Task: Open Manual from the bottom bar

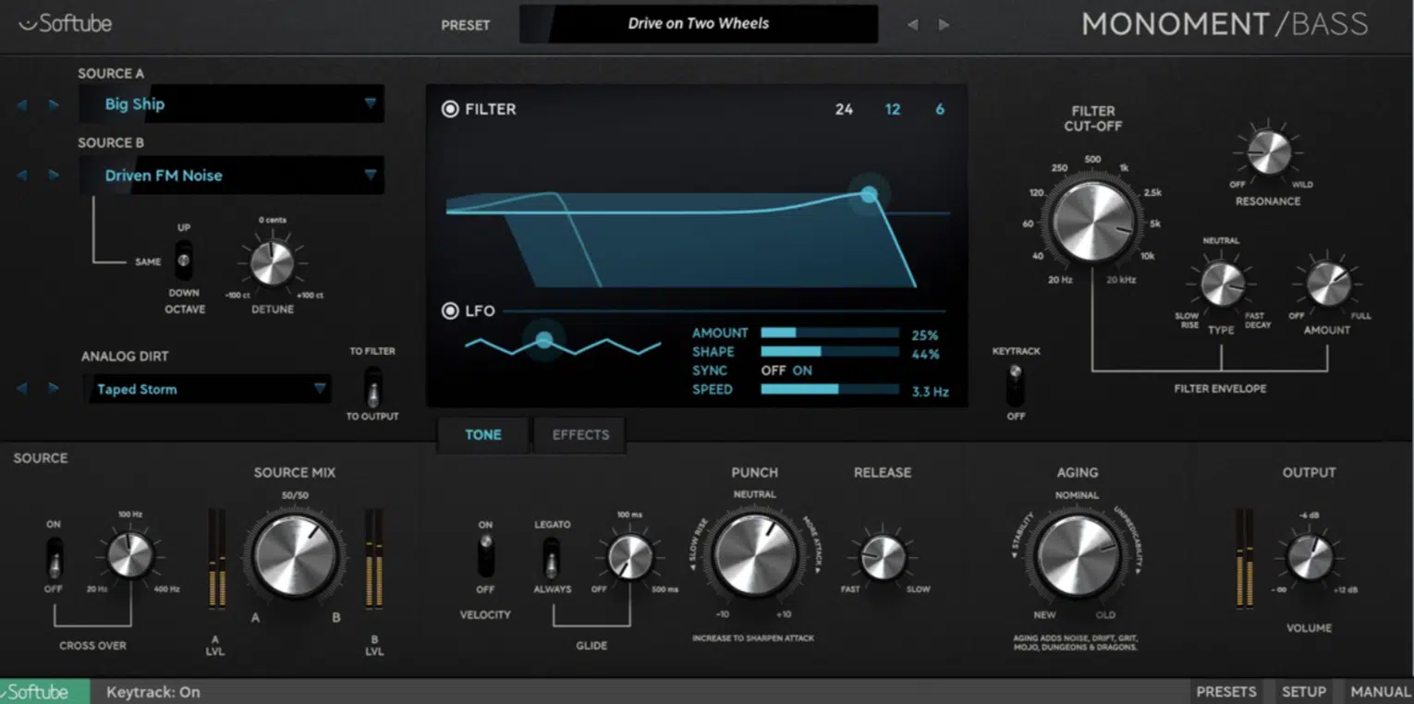Action: tap(1380, 692)
